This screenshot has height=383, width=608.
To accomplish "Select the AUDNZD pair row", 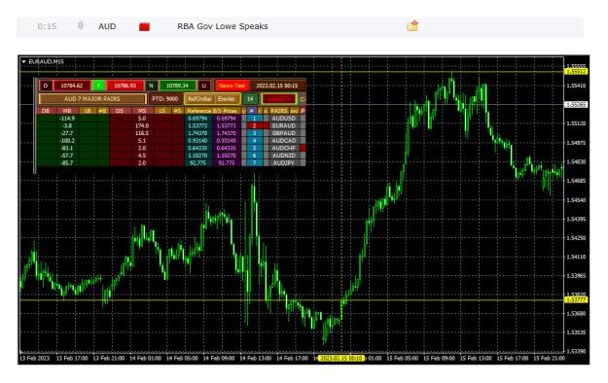I will [x=284, y=156].
